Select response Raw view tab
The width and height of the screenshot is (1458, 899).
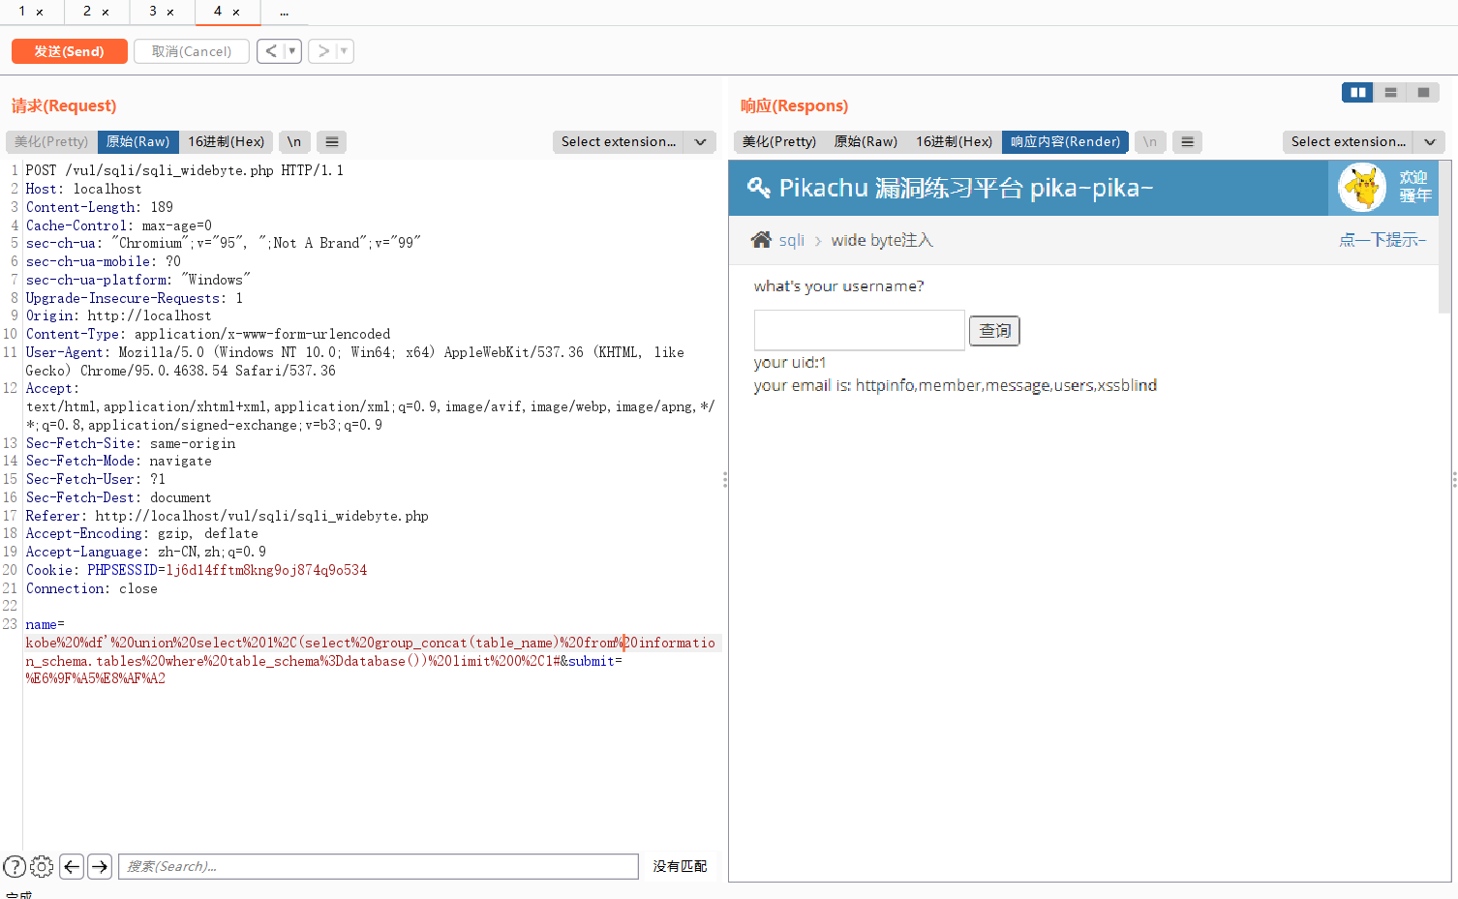coord(866,141)
